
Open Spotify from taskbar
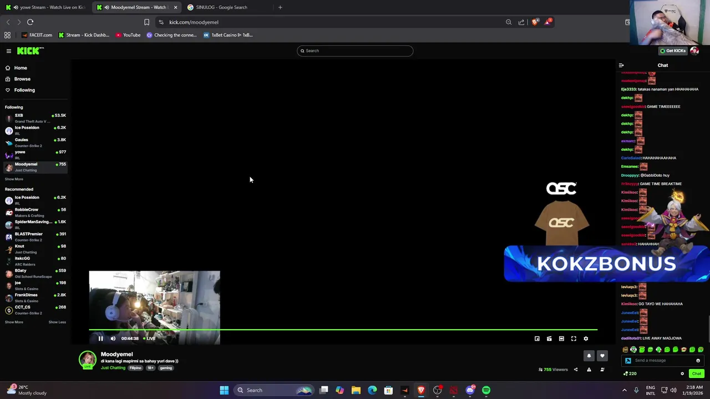coord(486,390)
